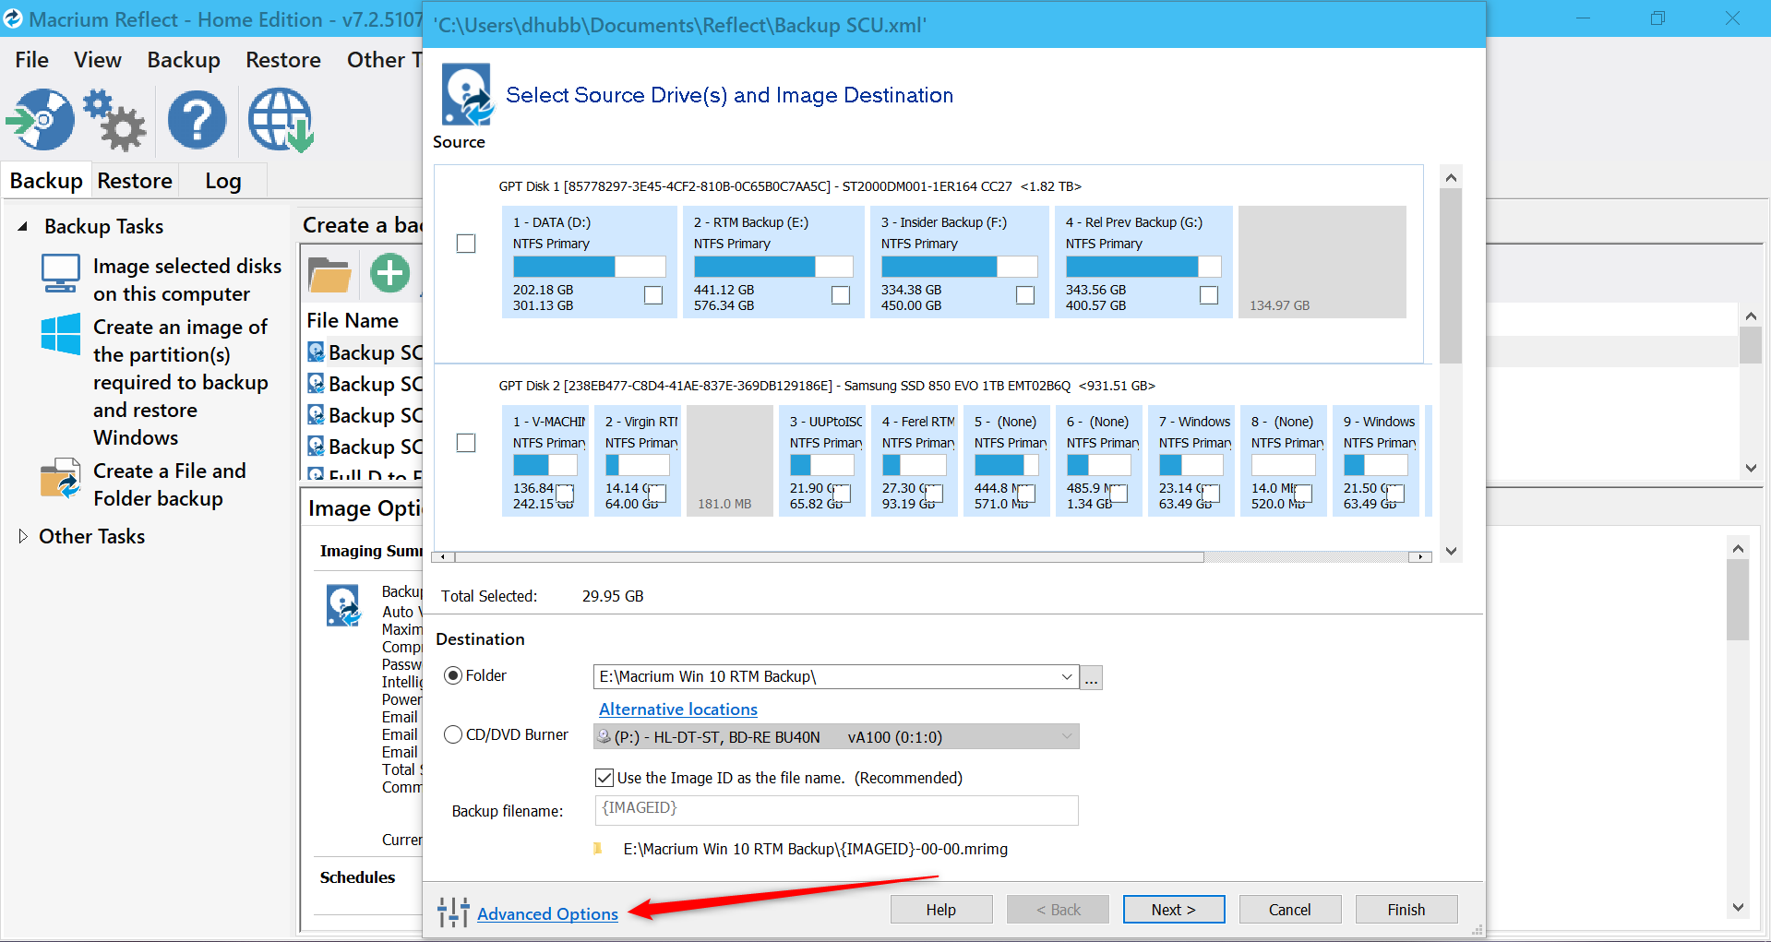Open the destination folder path dropdown
This screenshot has width=1771, height=942.
[1067, 677]
